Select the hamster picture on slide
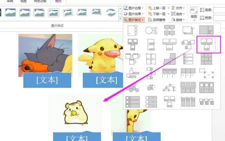 75,113
